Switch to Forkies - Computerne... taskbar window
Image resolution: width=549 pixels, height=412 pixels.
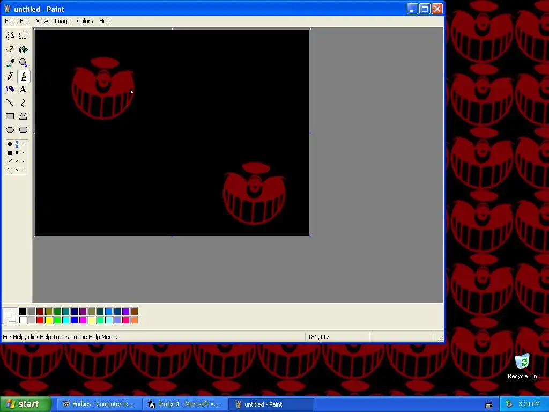(100, 404)
